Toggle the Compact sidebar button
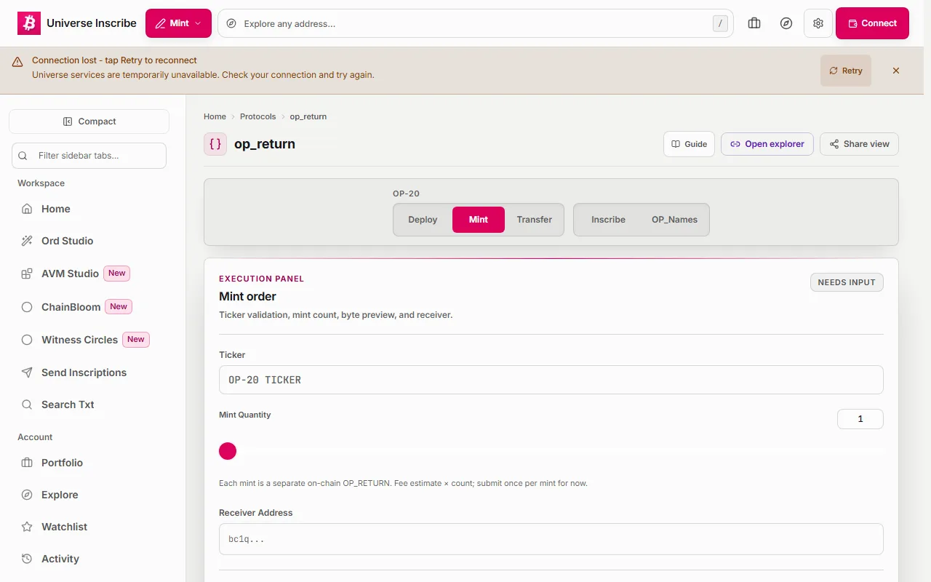The width and height of the screenshot is (931, 582). pyautogui.click(x=89, y=121)
